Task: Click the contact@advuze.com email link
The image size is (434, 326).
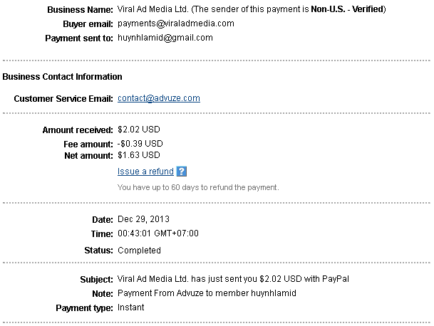Action: click(159, 98)
